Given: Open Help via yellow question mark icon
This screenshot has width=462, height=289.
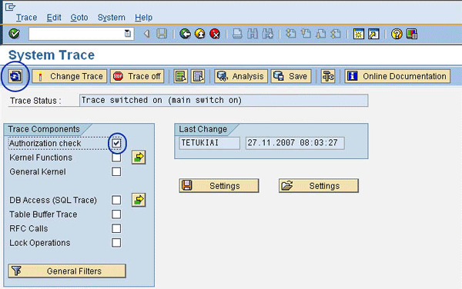Looking at the screenshot, I should point(397,34).
